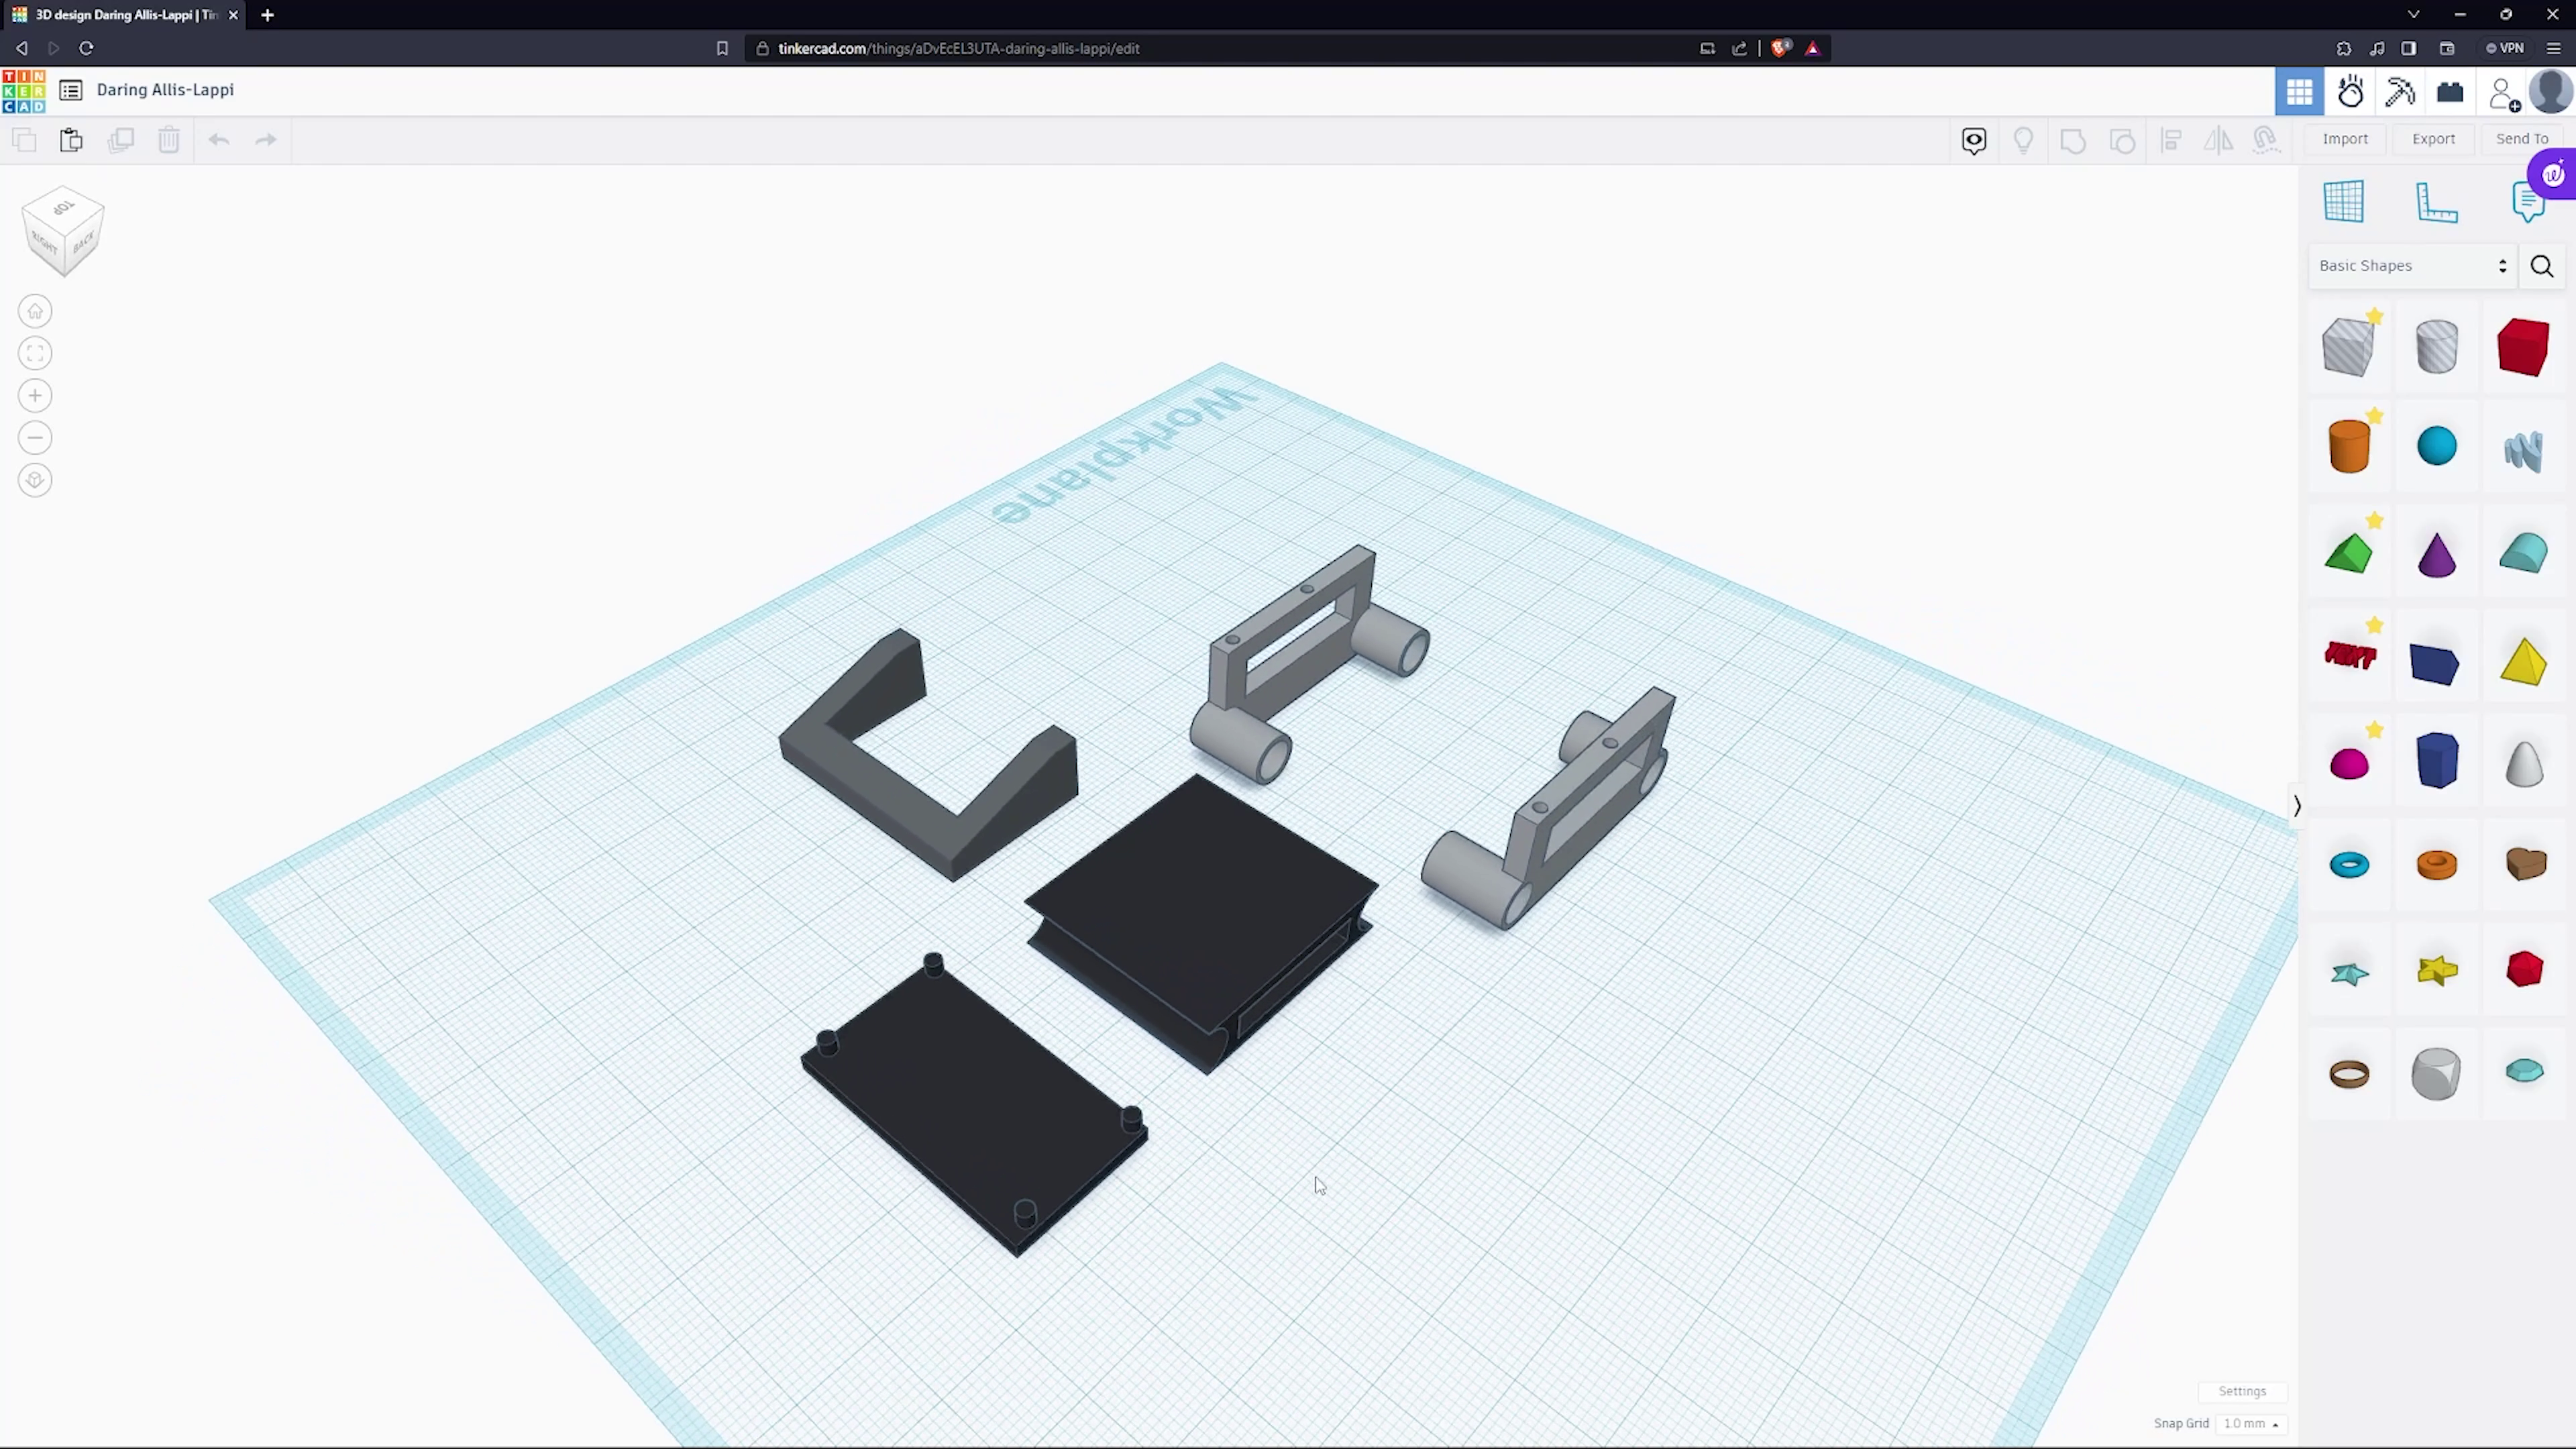
Task: Click the Export button
Action: pyautogui.click(x=2433, y=139)
